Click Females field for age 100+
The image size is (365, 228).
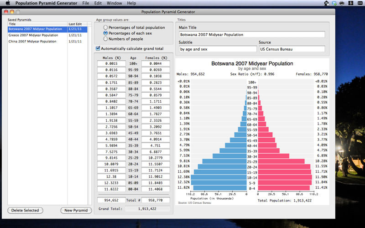coord(156,63)
